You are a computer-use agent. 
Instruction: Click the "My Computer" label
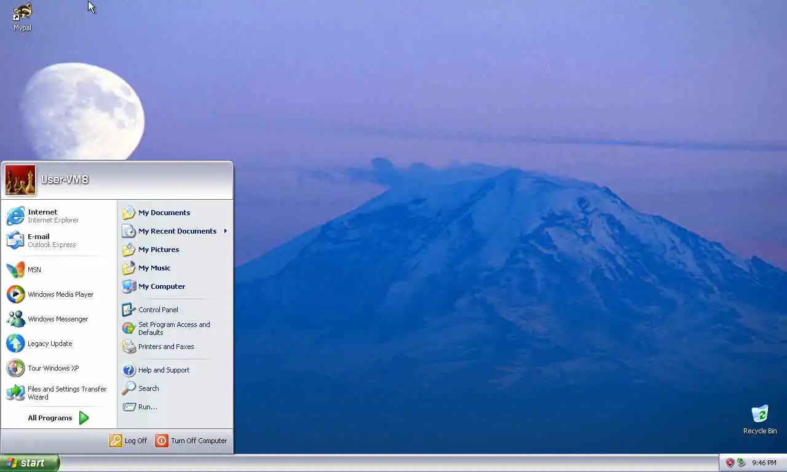[162, 286]
